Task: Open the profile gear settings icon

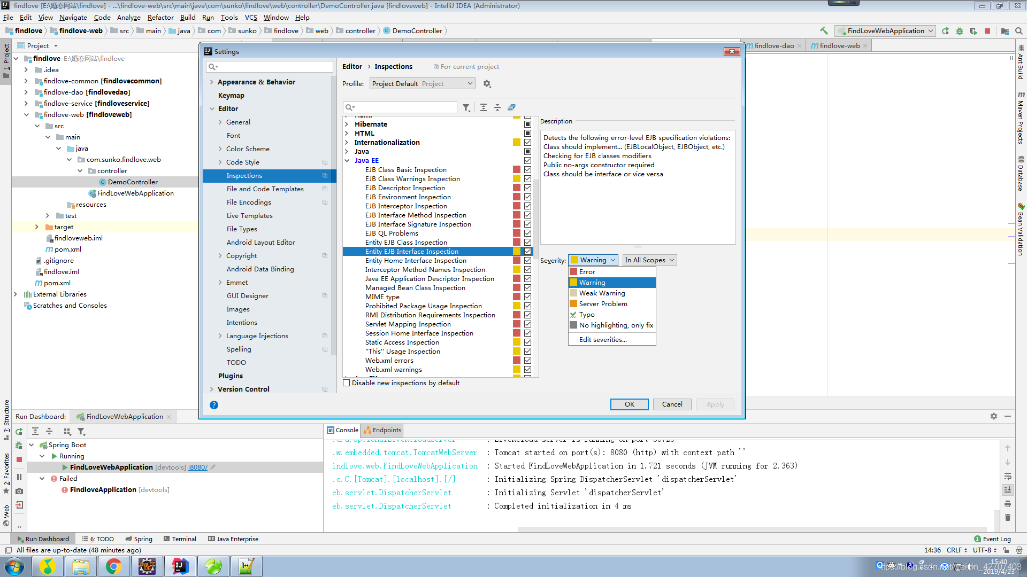Action: point(487,84)
